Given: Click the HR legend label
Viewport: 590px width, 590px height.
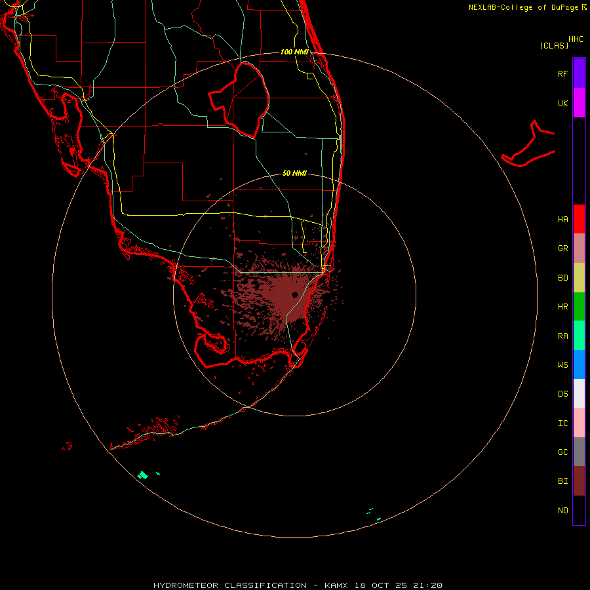Looking at the screenshot, I should [562, 307].
